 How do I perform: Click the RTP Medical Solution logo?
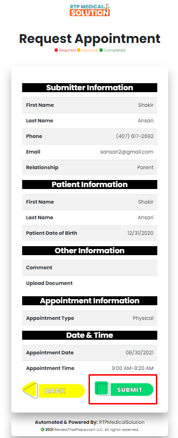pos(89,10)
